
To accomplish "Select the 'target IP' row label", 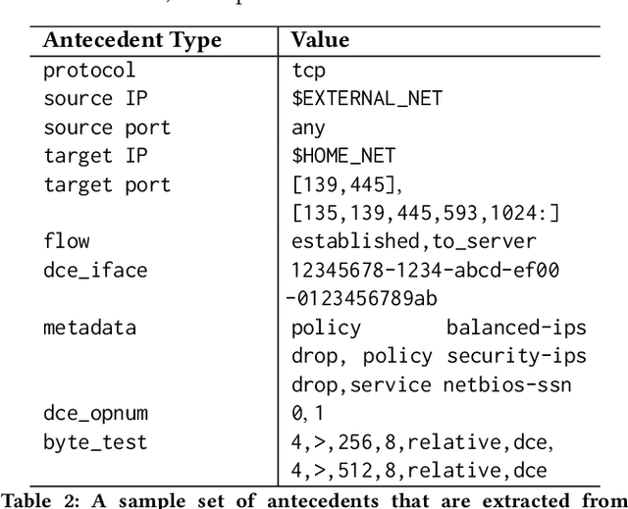I will tap(94, 156).
